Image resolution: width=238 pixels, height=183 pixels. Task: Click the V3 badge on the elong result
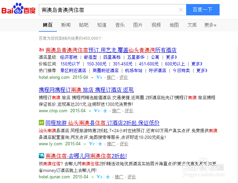[x=99, y=77]
